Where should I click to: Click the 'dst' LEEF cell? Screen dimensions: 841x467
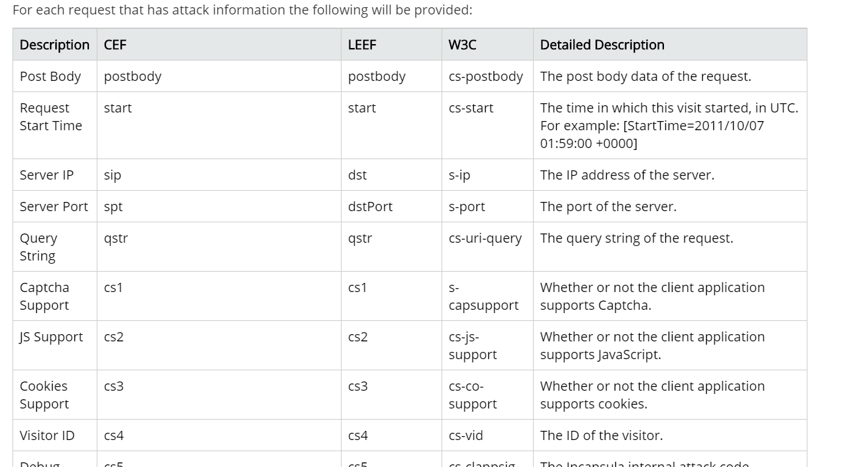click(x=357, y=175)
